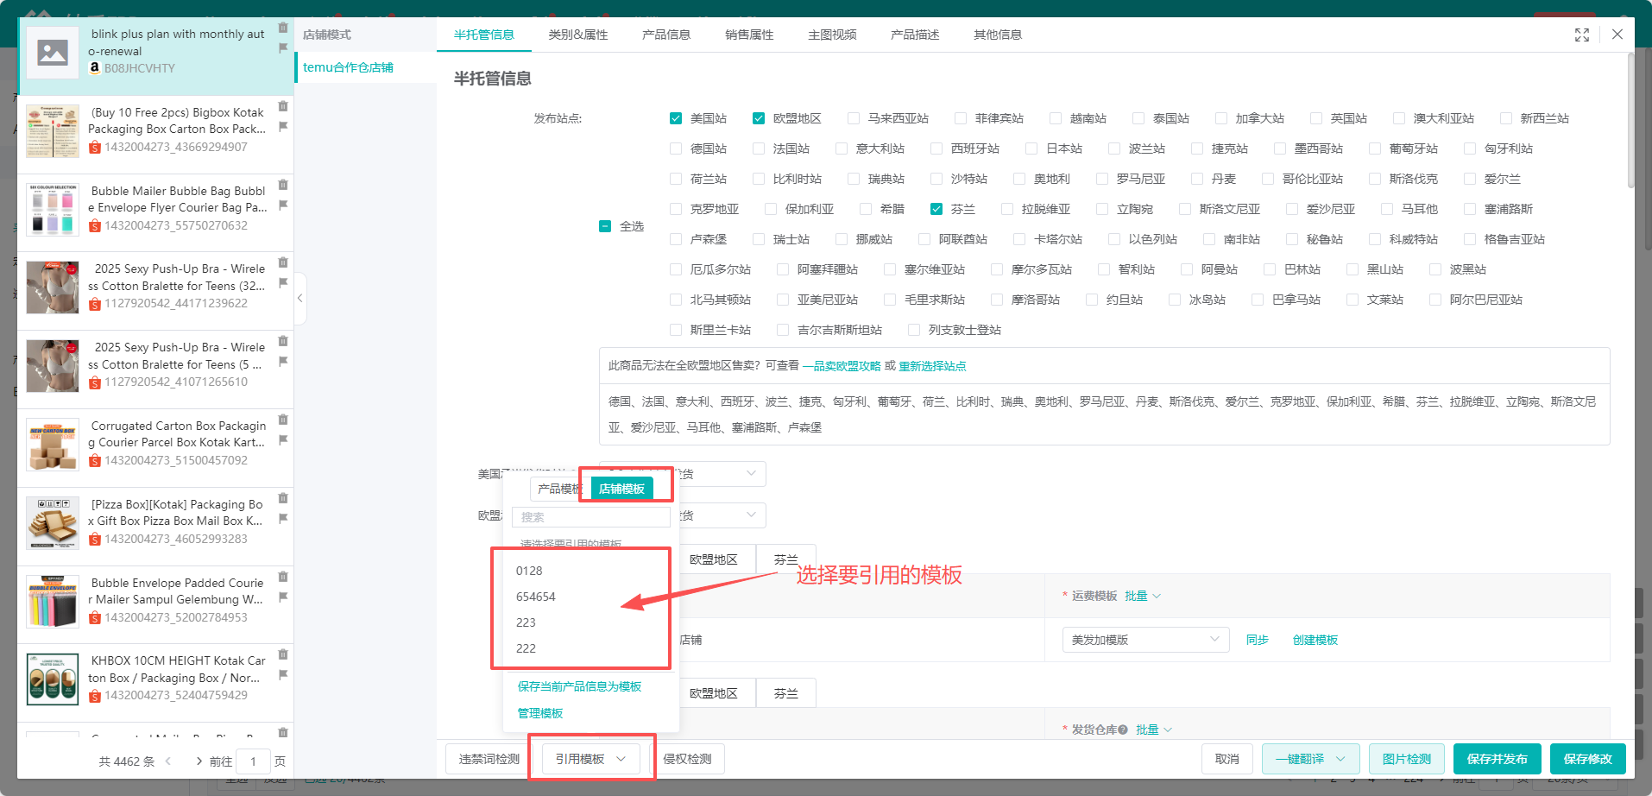Flag the Corrugated Carton Box product

click(283, 440)
